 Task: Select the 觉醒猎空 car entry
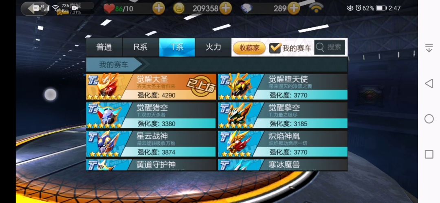coord(151,115)
